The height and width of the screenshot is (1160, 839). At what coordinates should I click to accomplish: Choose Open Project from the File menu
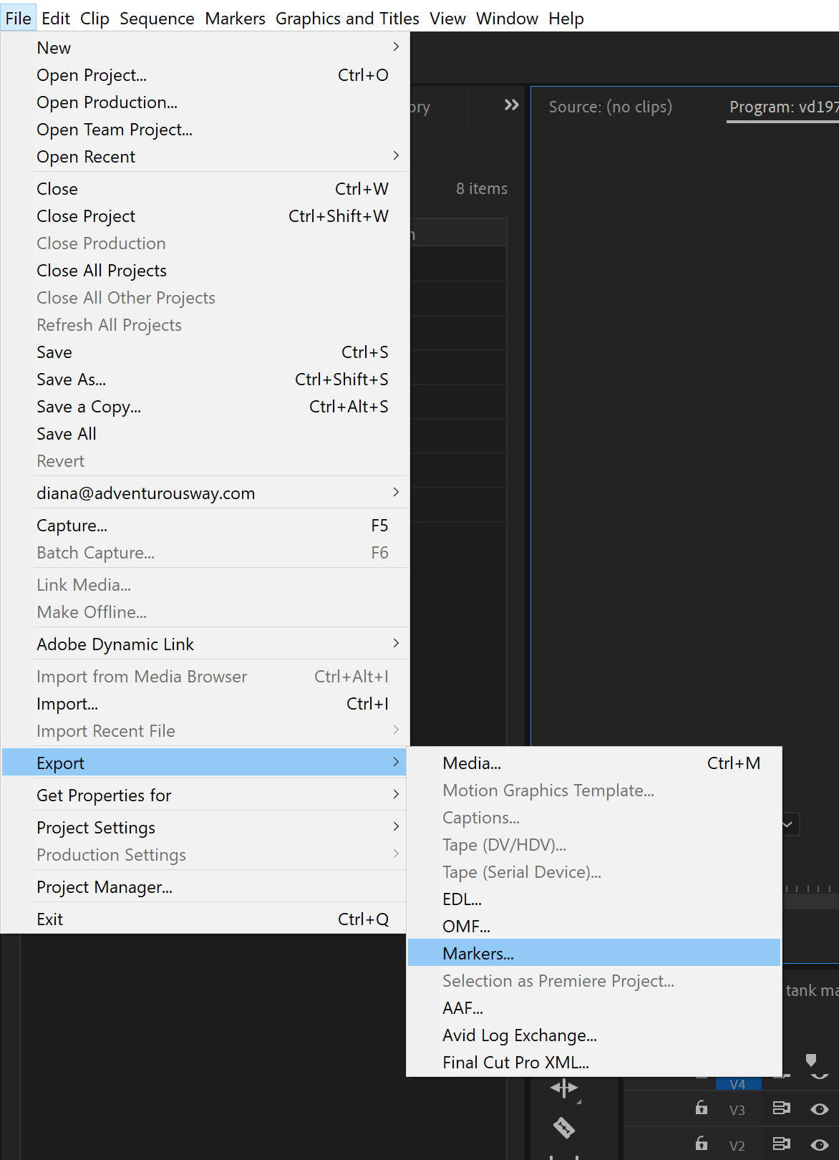[205, 75]
